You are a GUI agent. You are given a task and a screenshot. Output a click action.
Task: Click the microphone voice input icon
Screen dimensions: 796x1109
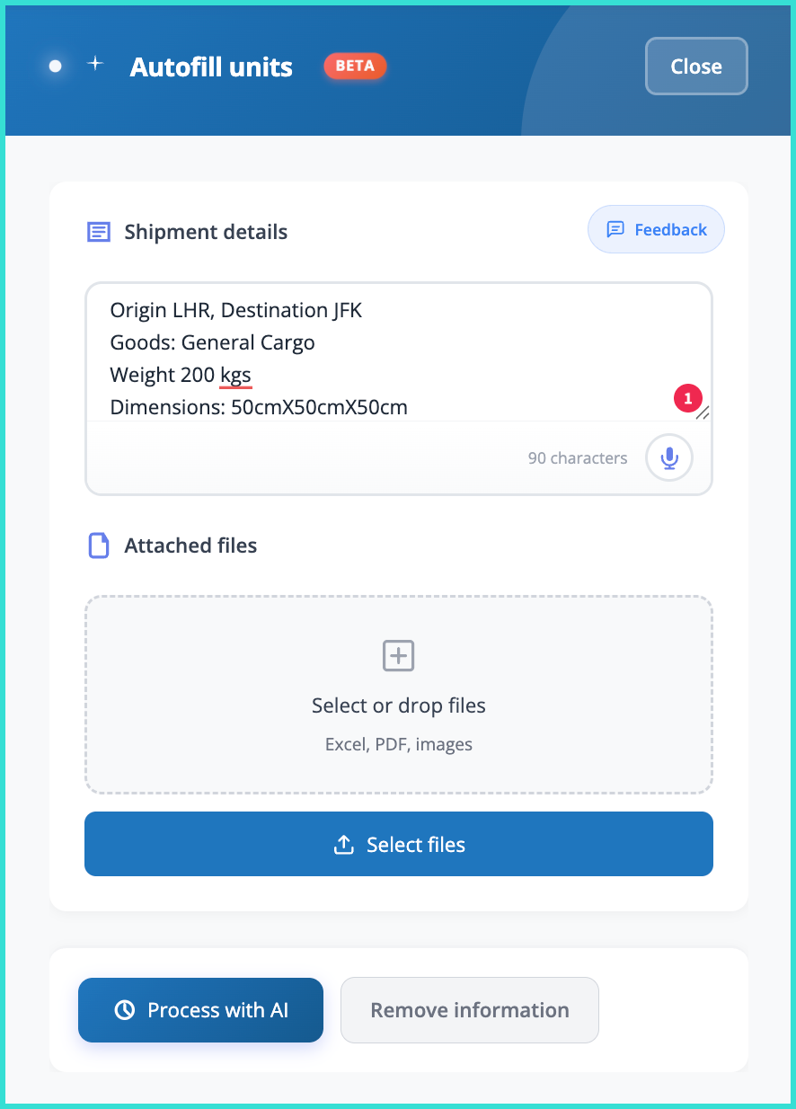click(668, 458)
